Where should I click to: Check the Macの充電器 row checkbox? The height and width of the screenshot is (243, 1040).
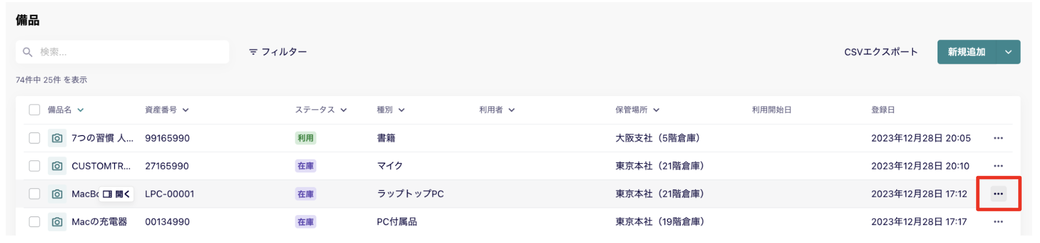point(34,222)
